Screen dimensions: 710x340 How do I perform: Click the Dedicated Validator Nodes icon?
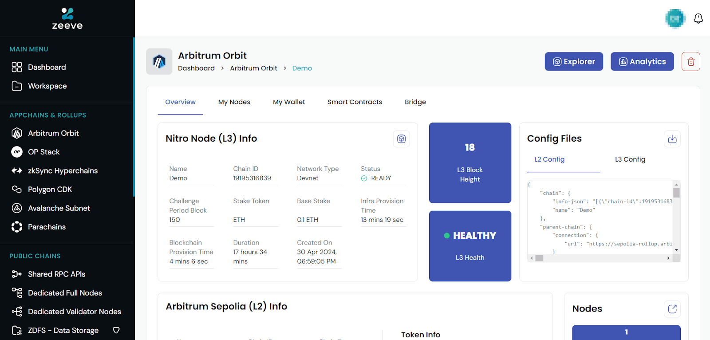17,312
